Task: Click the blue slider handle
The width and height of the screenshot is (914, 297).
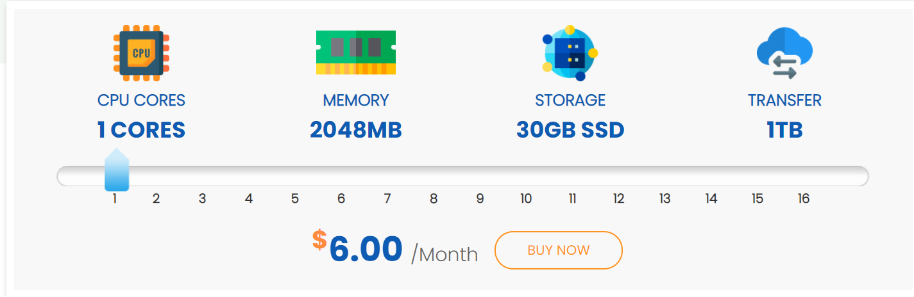Action: 117,170
